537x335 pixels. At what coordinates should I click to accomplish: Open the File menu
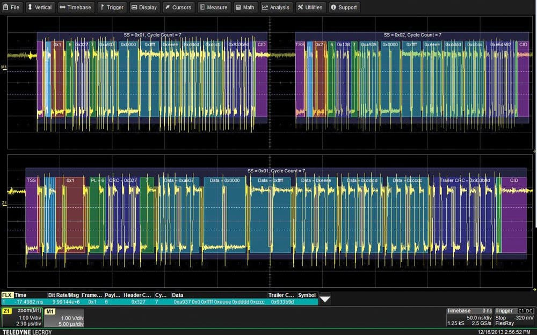12,7
